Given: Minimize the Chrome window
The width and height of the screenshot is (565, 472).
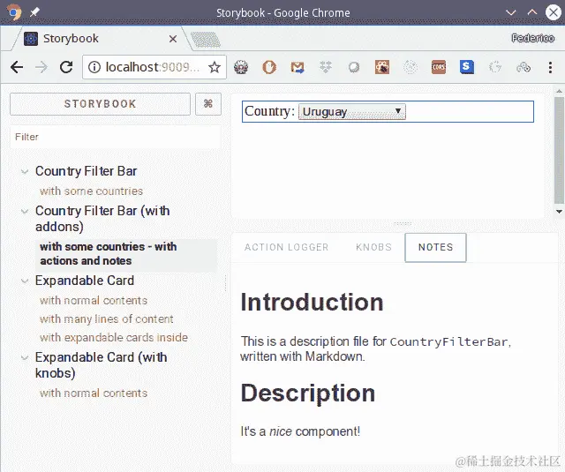Looking at the screenshot, I should pyautogui.click(x=511, y=12).
